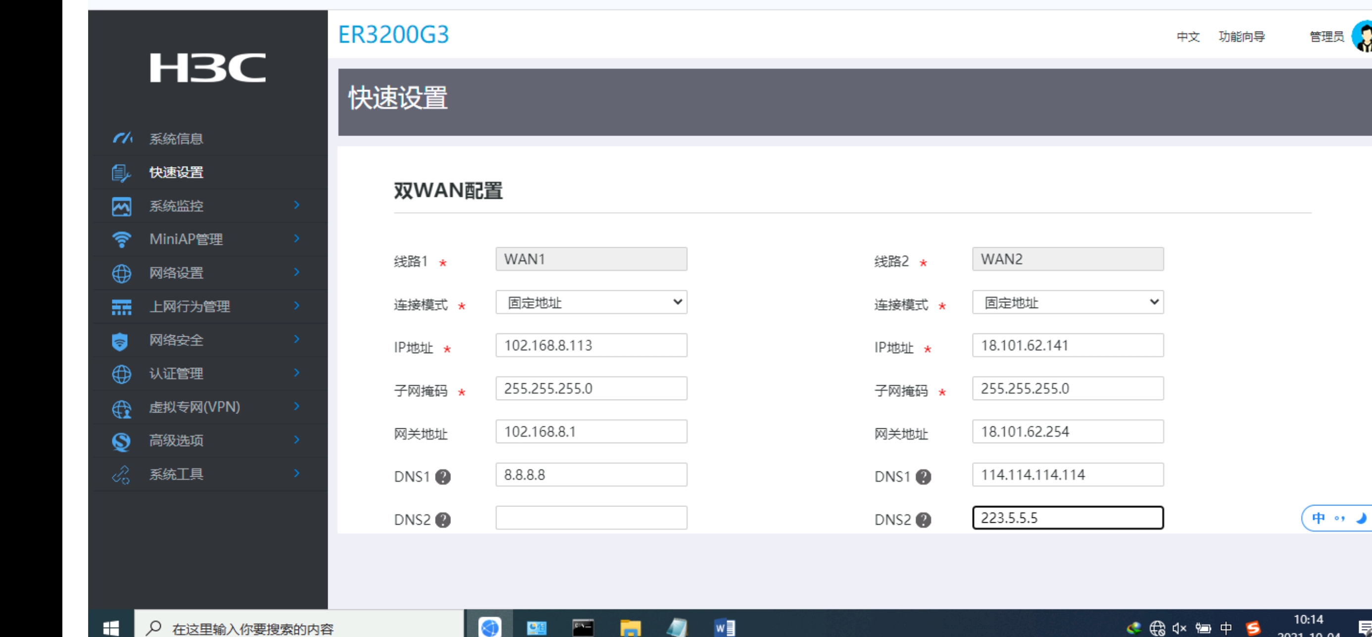Click the help icon beside line 1 DNS1
The height and width of the screenshot is (637, 1372).
(442, 476)
